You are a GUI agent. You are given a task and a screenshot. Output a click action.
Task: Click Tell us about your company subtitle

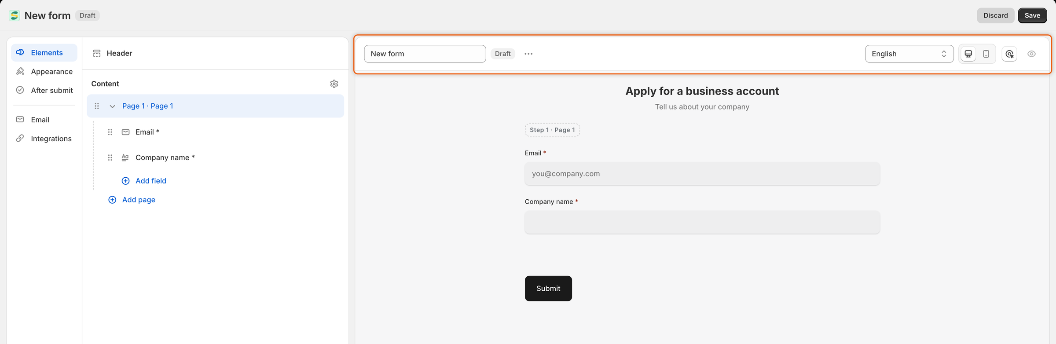tap(702, 107)
